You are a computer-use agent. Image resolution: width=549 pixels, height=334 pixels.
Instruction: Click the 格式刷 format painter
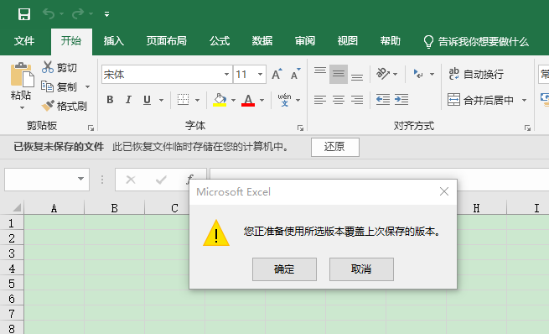point(64,106)
